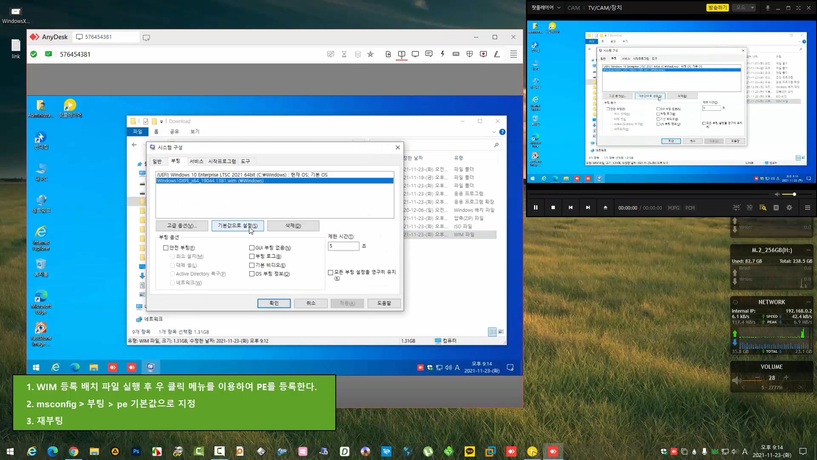Click AnyDesk keyboard settings icon
Screen dimensions: 817x460
456,54
